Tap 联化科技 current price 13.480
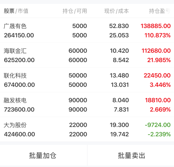Image resolution: width=174 pixels, height=167 pixels. (x=119, y=75)
